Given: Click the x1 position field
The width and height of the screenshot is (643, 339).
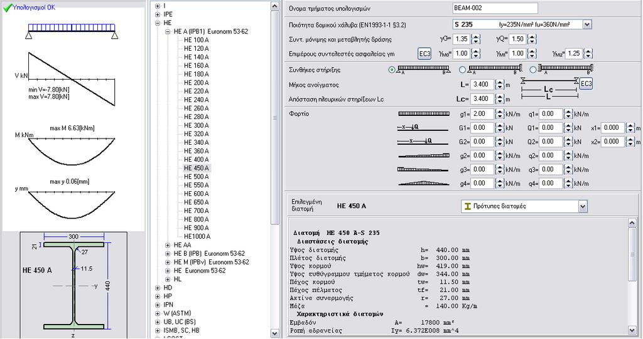Looking at the screenshot, I should (x=613, y=128).
